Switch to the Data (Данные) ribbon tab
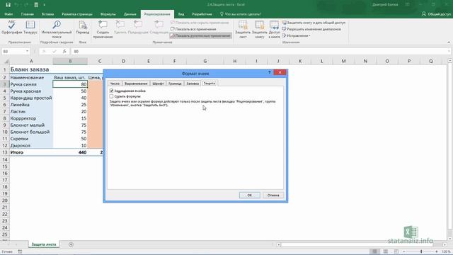453x255 pixels. click(130, 14)
